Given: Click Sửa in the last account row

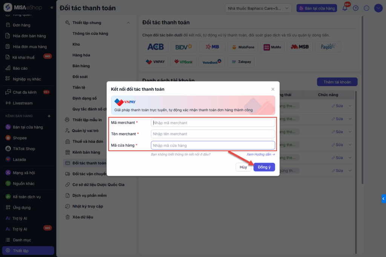Looking at the screenshot, I should pyautogui.click(x=337, y=170).
